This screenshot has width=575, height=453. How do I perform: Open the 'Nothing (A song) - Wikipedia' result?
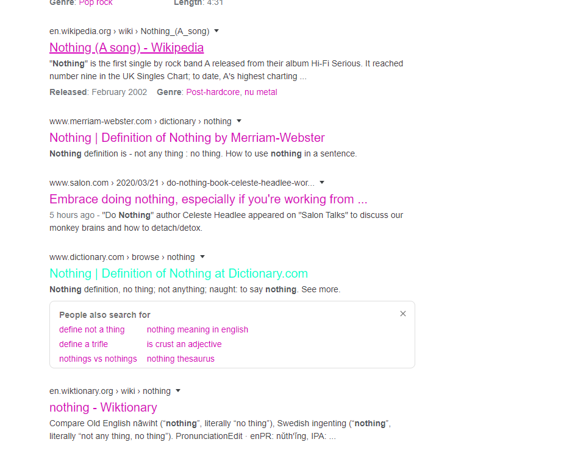coord(126,47)
